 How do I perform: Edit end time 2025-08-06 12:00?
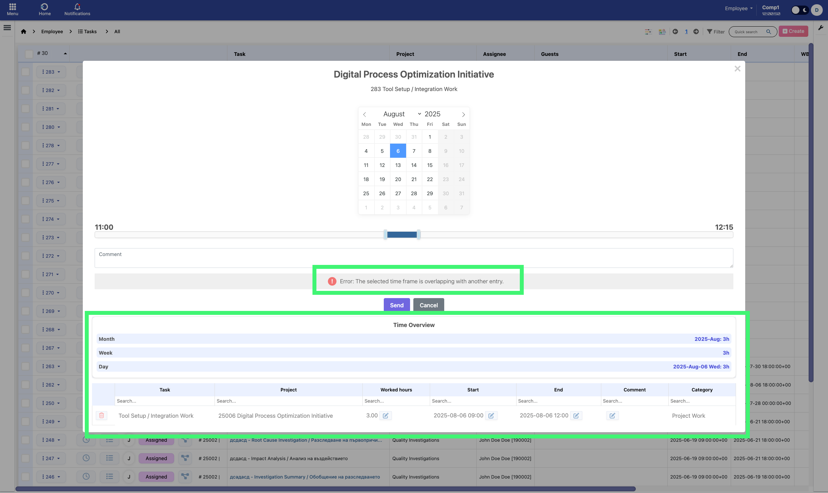pyautogui.click(x=576, y=415)
